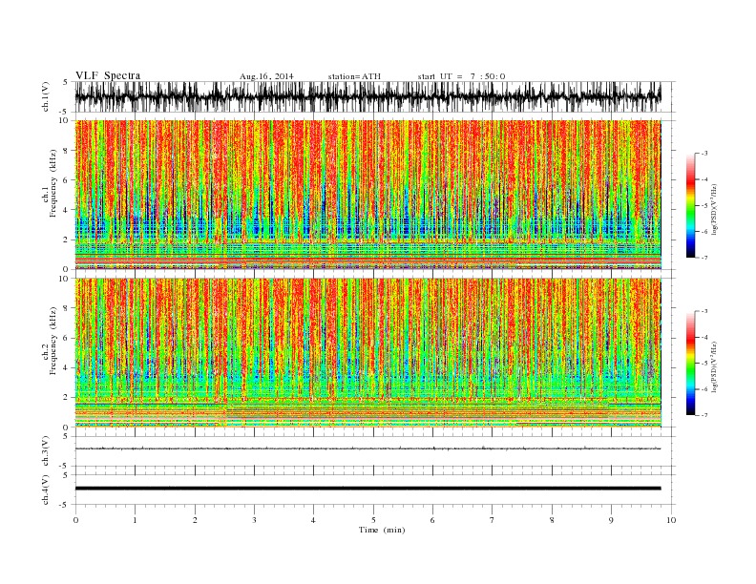This screenshot has width=756, height=584.
Task: Click the '2' kHz tick of ch.1 spectrogram
Action: point(66,240)
